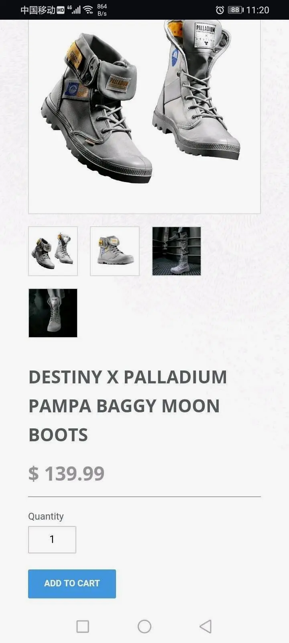
Task: Tap the battery level indicator
Action: point(236,10)
